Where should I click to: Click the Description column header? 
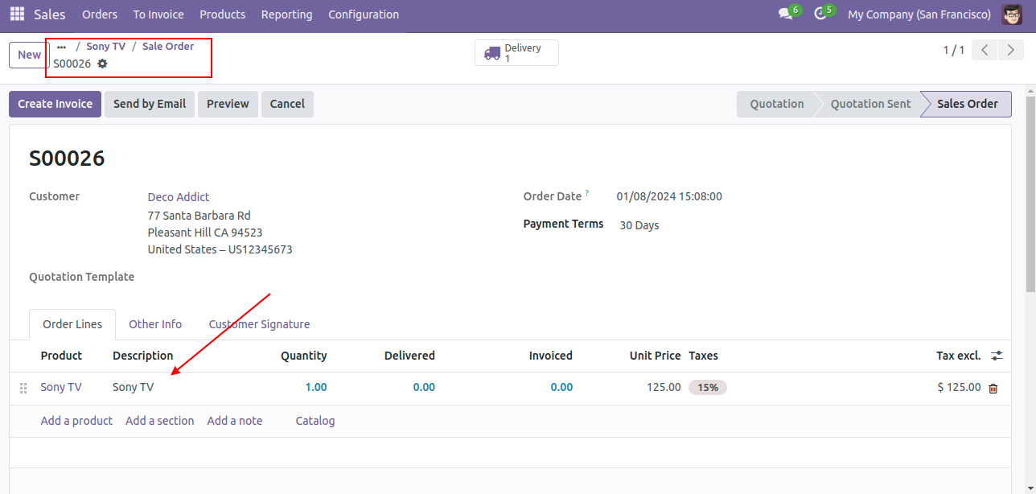143,356
